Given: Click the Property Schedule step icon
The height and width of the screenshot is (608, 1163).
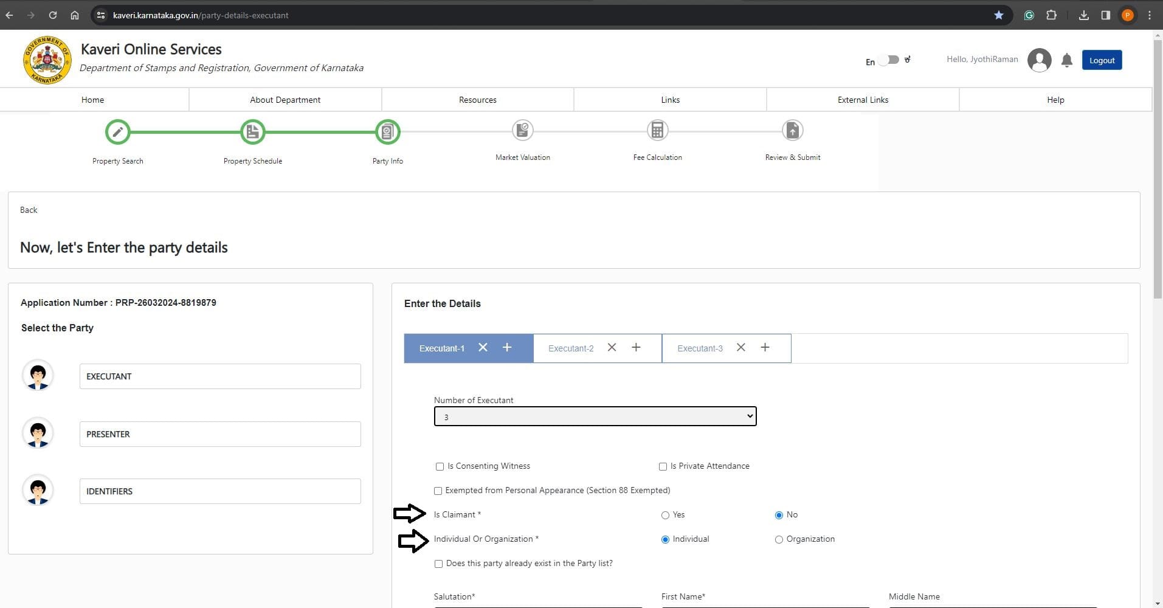Looking at the screenshot, I should click(252, 132).
